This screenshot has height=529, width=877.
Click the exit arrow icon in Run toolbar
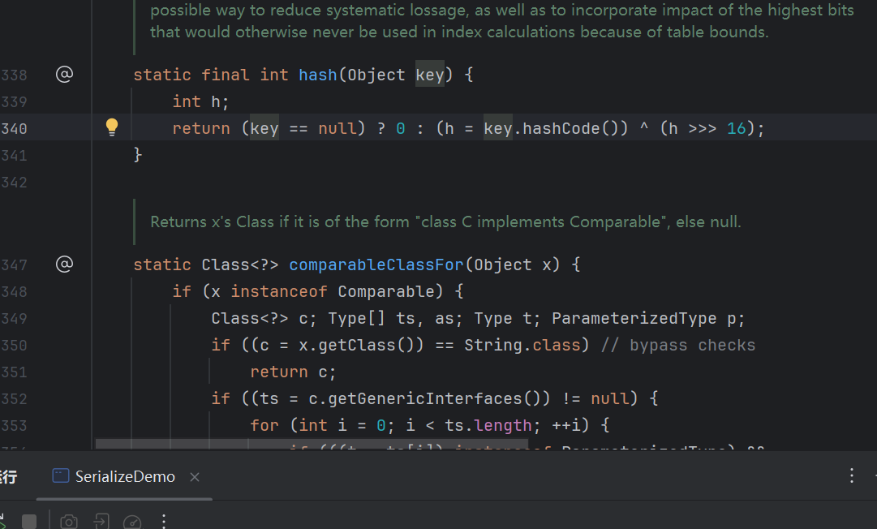tap(101, 522)
